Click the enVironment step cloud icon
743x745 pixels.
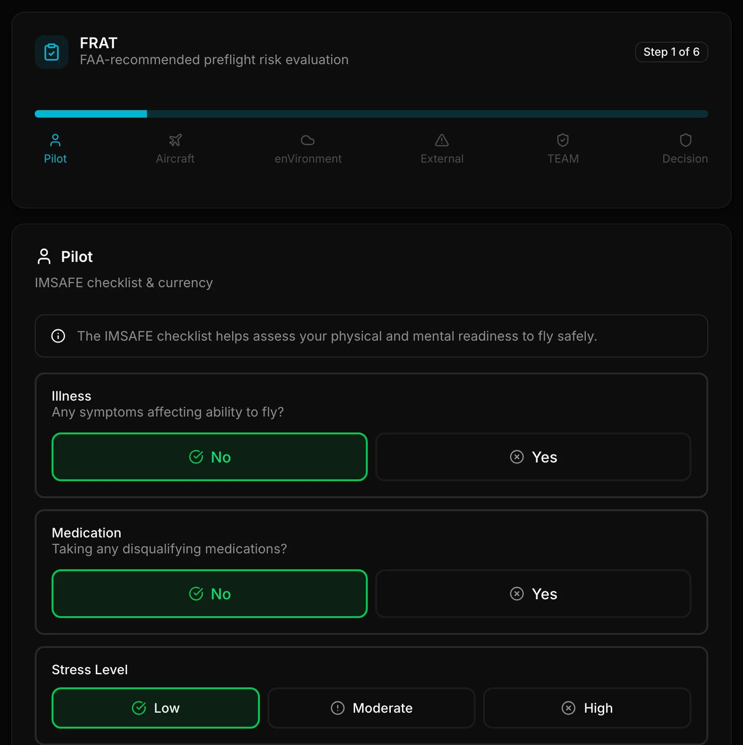(x=308, y=140)
